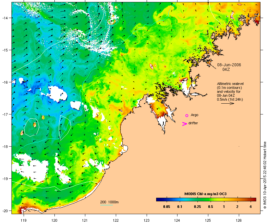Click the longitude label 123
This screenshot has height=223, width=269.
point(147,220)
